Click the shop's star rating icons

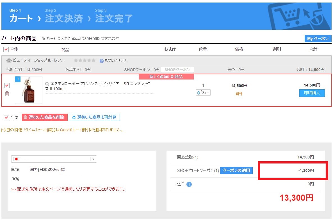click(x=85, y=60)
